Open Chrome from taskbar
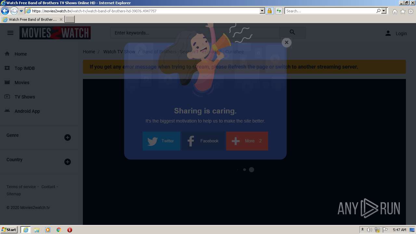The image size is (416, 234). coord(59,230)
